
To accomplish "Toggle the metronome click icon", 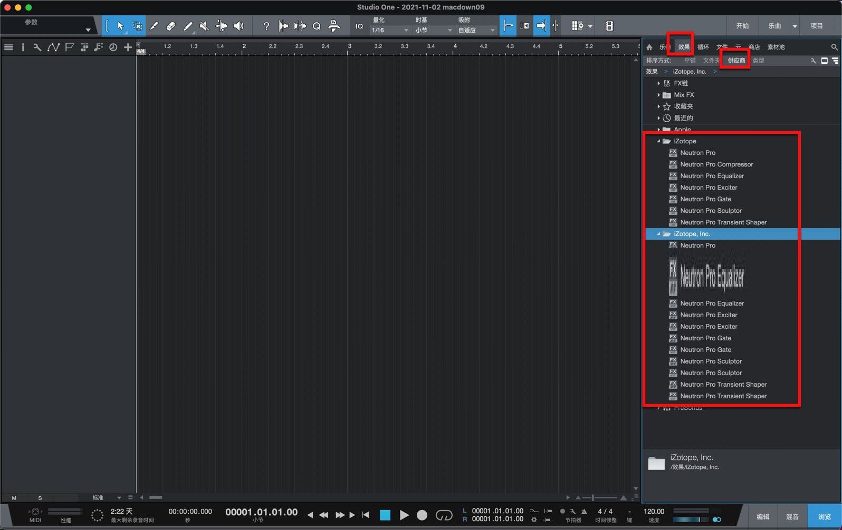I will 583,512.
